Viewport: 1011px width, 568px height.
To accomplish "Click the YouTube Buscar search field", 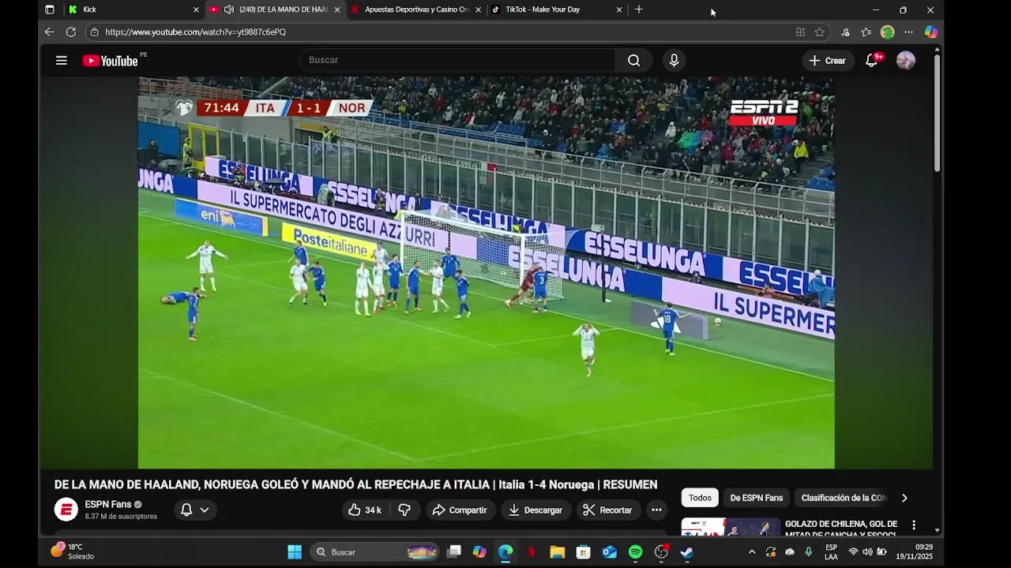I will tap(457, 61).
